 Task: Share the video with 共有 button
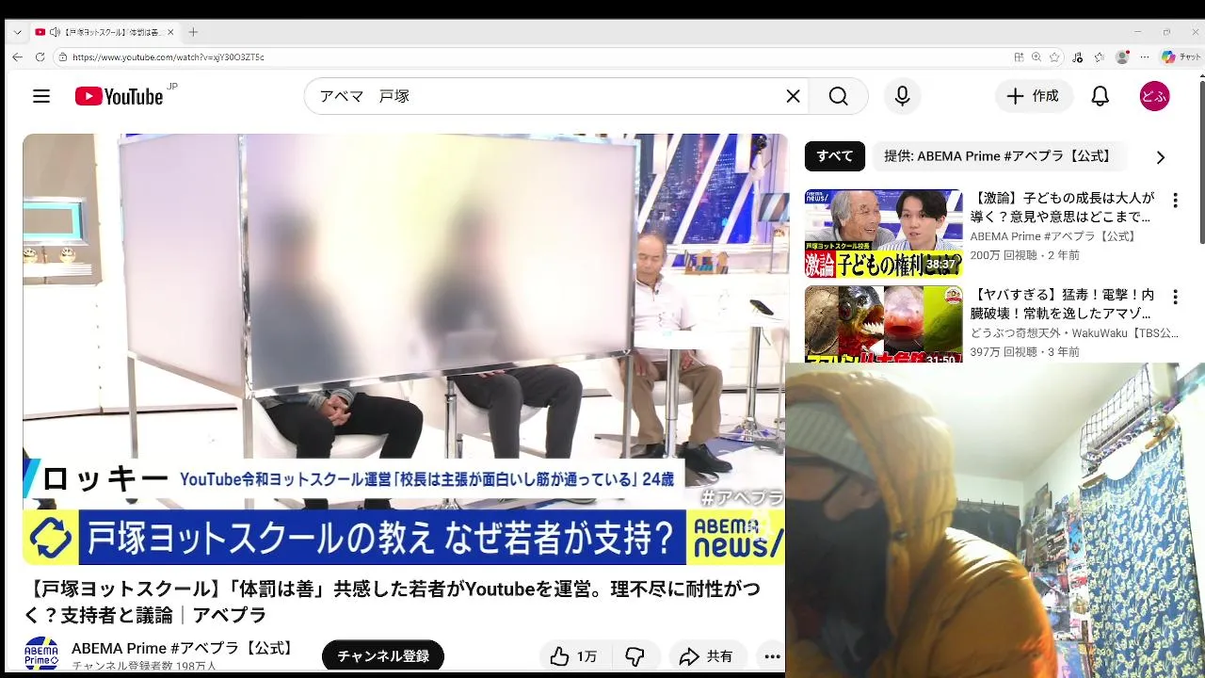click(x=707, y=656)
